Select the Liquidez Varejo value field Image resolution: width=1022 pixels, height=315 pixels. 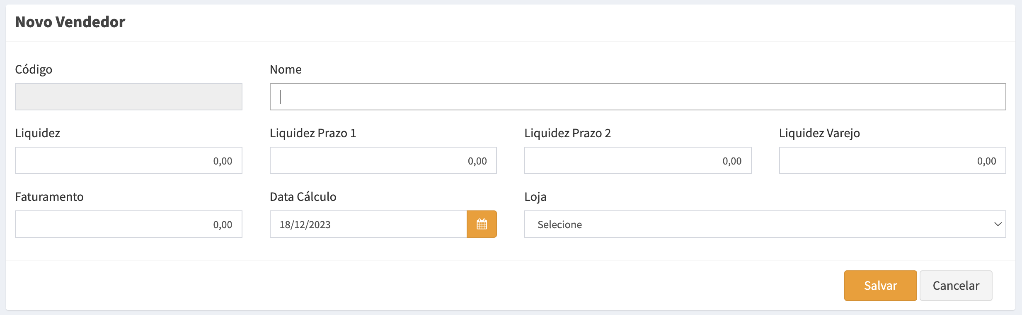(x=892, y=160)
